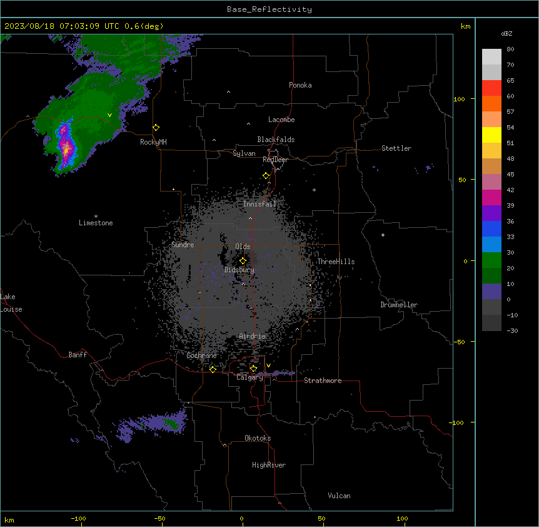This screenshot has width=539, height=527.
Task: Click the light blue 33 dBZ legend swatch
Action: (491, 245)
